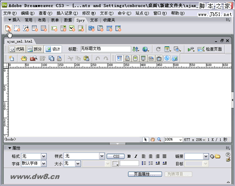The image size is (235, 186).
Task: Click Open file folder icon
Action: click(x=24, y=58)
